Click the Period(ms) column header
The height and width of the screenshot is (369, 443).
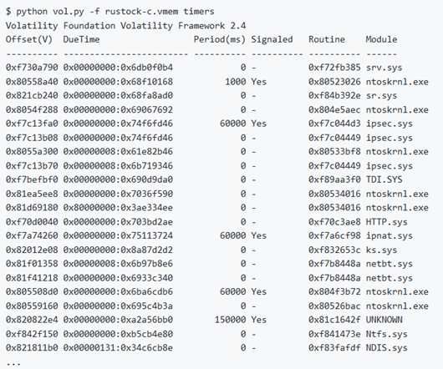coord(220,40)
